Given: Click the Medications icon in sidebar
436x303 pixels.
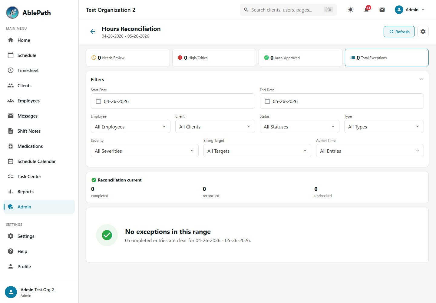Looking at the screenshot, I should pos(11,146).
